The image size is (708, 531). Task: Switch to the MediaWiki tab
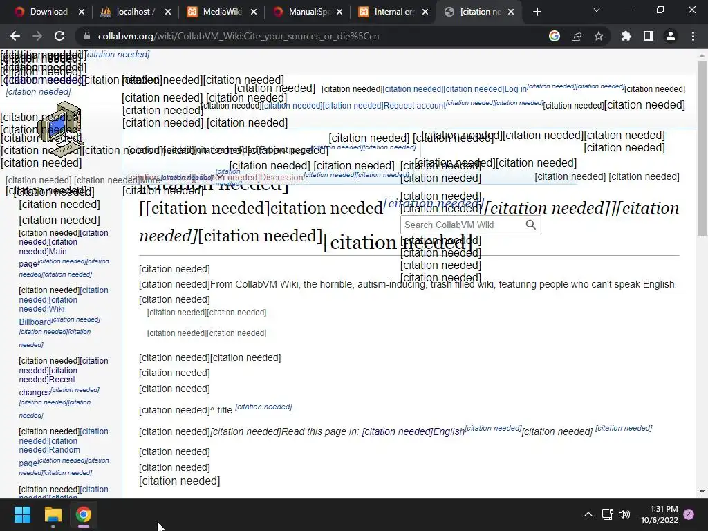point(222,12)
